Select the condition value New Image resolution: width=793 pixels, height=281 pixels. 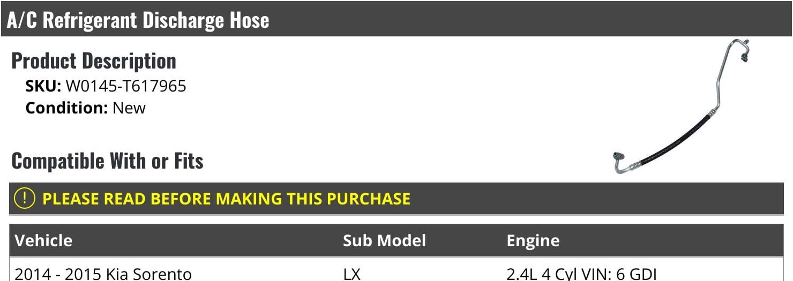click(129, 108)
